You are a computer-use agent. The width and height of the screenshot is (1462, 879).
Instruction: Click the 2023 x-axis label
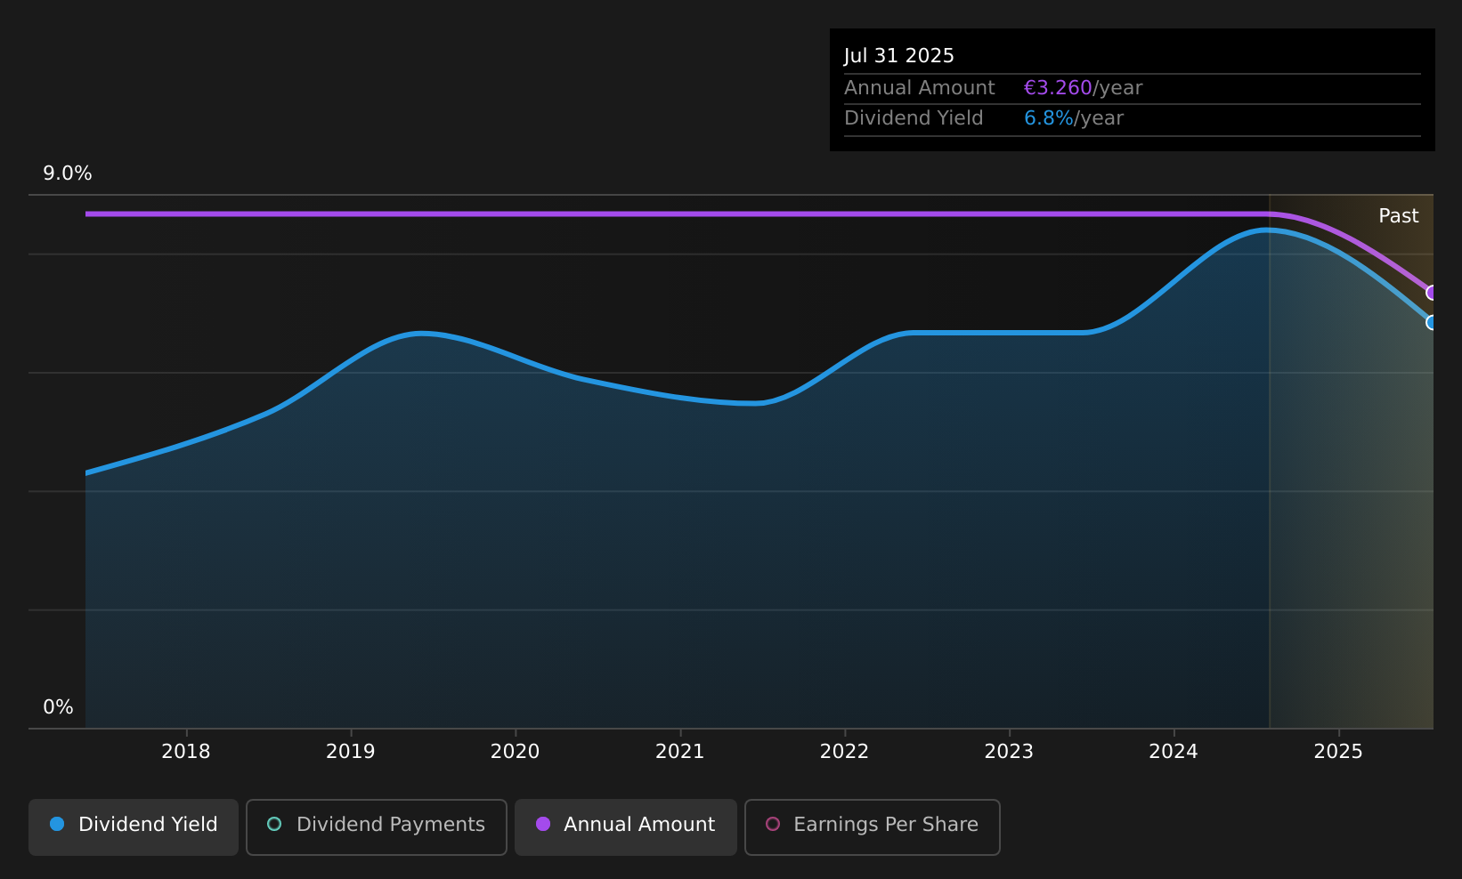[x=1010, y=752]
